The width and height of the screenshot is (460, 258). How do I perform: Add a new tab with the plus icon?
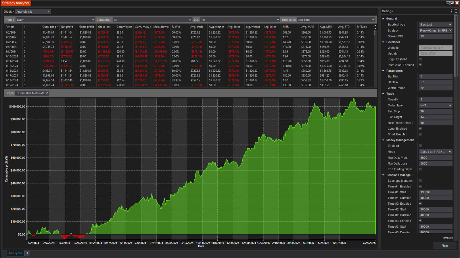point(27,253)
